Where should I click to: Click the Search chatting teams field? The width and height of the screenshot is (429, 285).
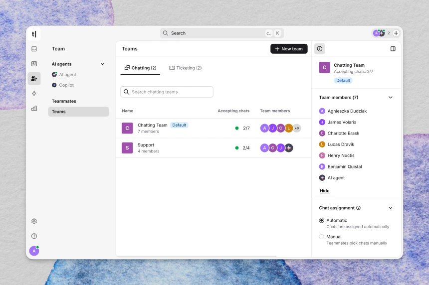pyautogui.click(x=167, y=92)
